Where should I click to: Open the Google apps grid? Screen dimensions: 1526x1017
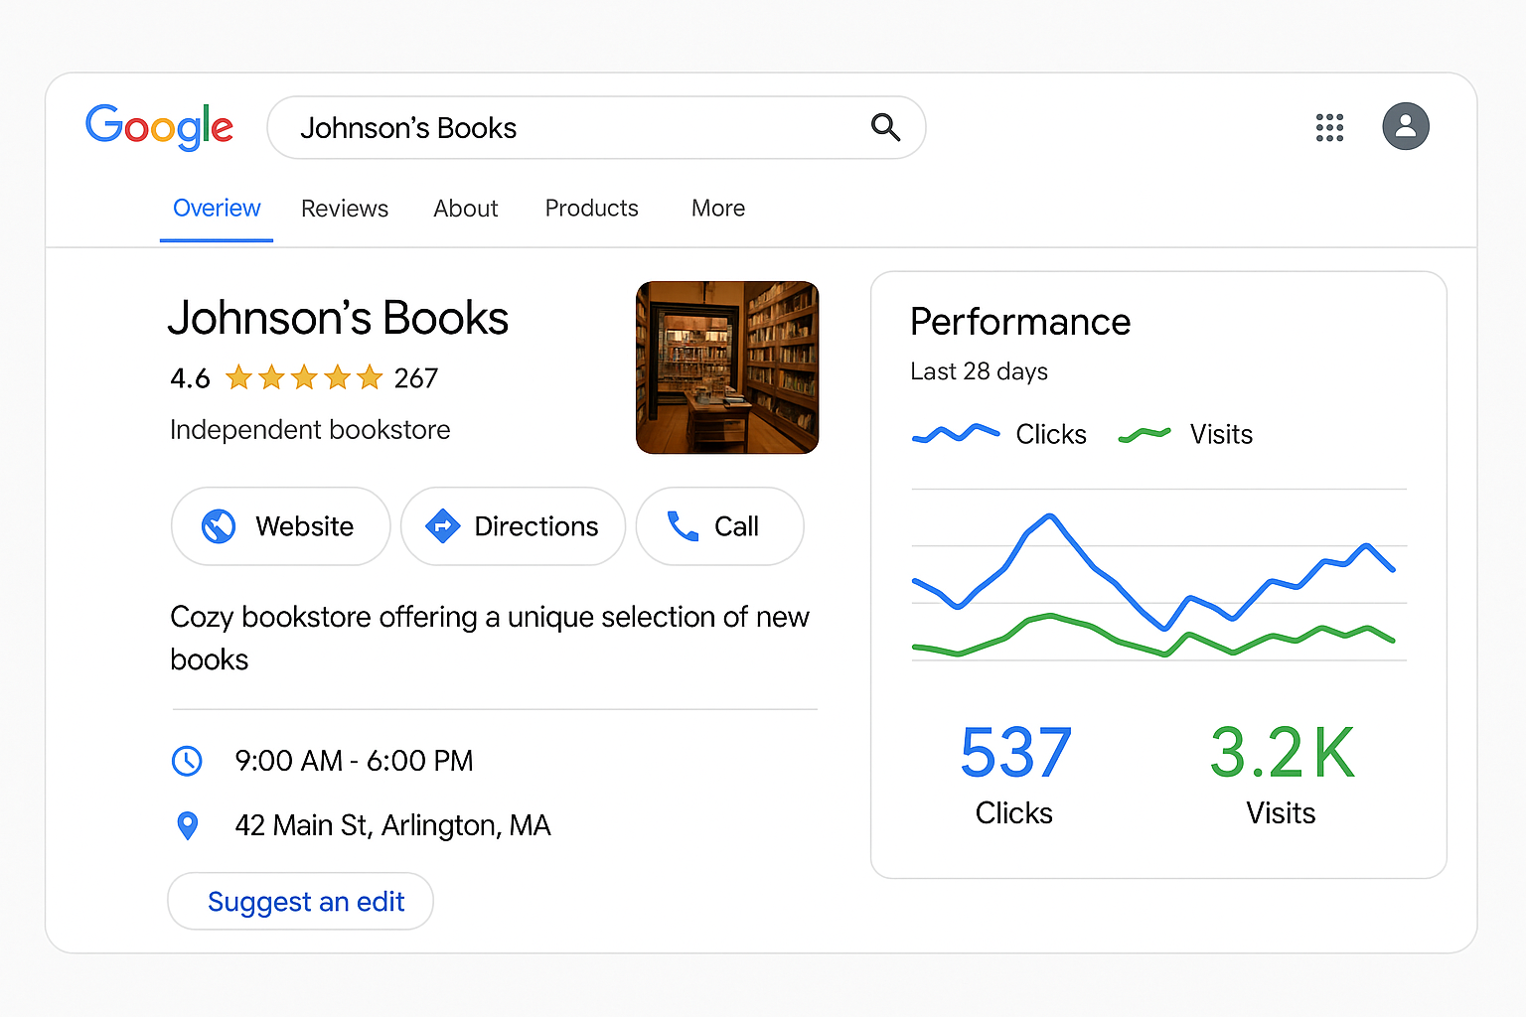coord(1329,127)
